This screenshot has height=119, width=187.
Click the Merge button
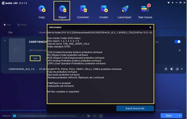[x=22, y=25]
